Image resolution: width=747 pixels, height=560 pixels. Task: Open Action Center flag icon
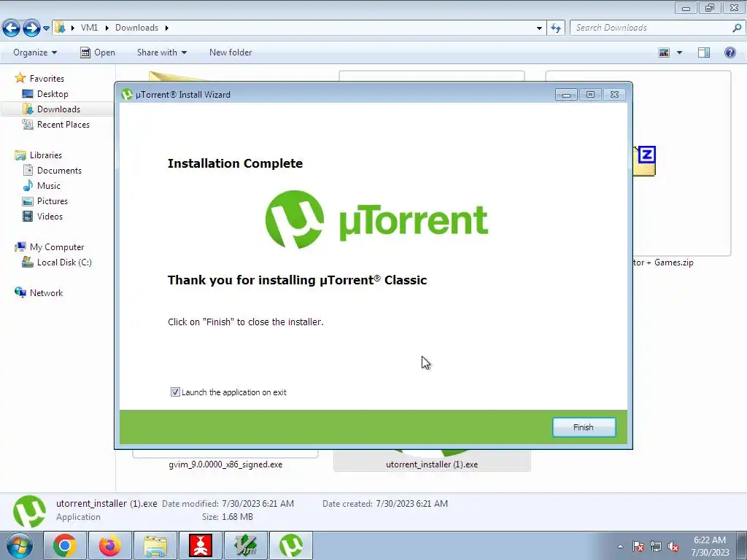click(638, 546)
